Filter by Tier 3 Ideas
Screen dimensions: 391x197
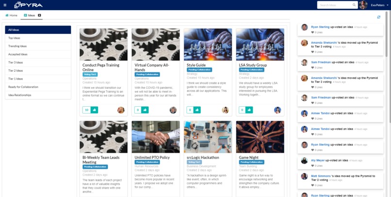point(38,62)
